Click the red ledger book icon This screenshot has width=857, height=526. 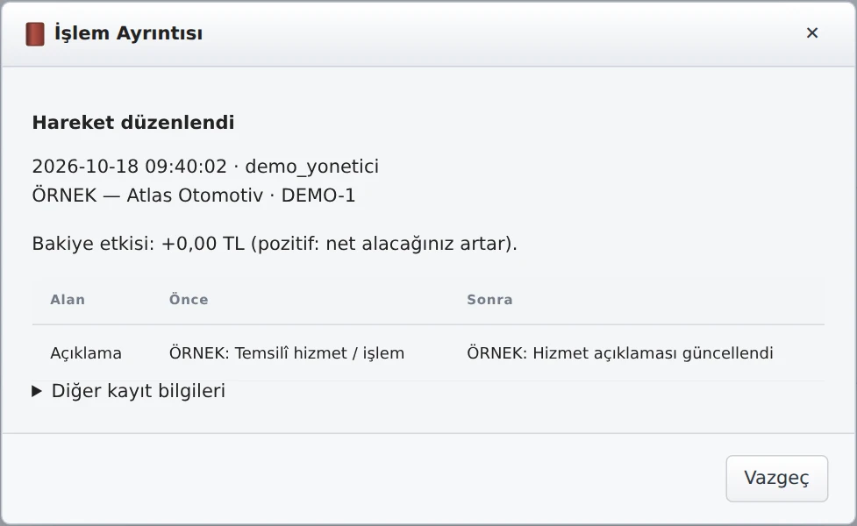(35, 34)
